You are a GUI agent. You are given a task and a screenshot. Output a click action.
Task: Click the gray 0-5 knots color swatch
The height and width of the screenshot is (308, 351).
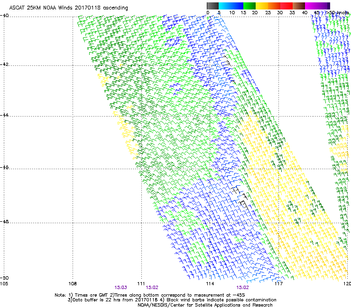(212, 6)
